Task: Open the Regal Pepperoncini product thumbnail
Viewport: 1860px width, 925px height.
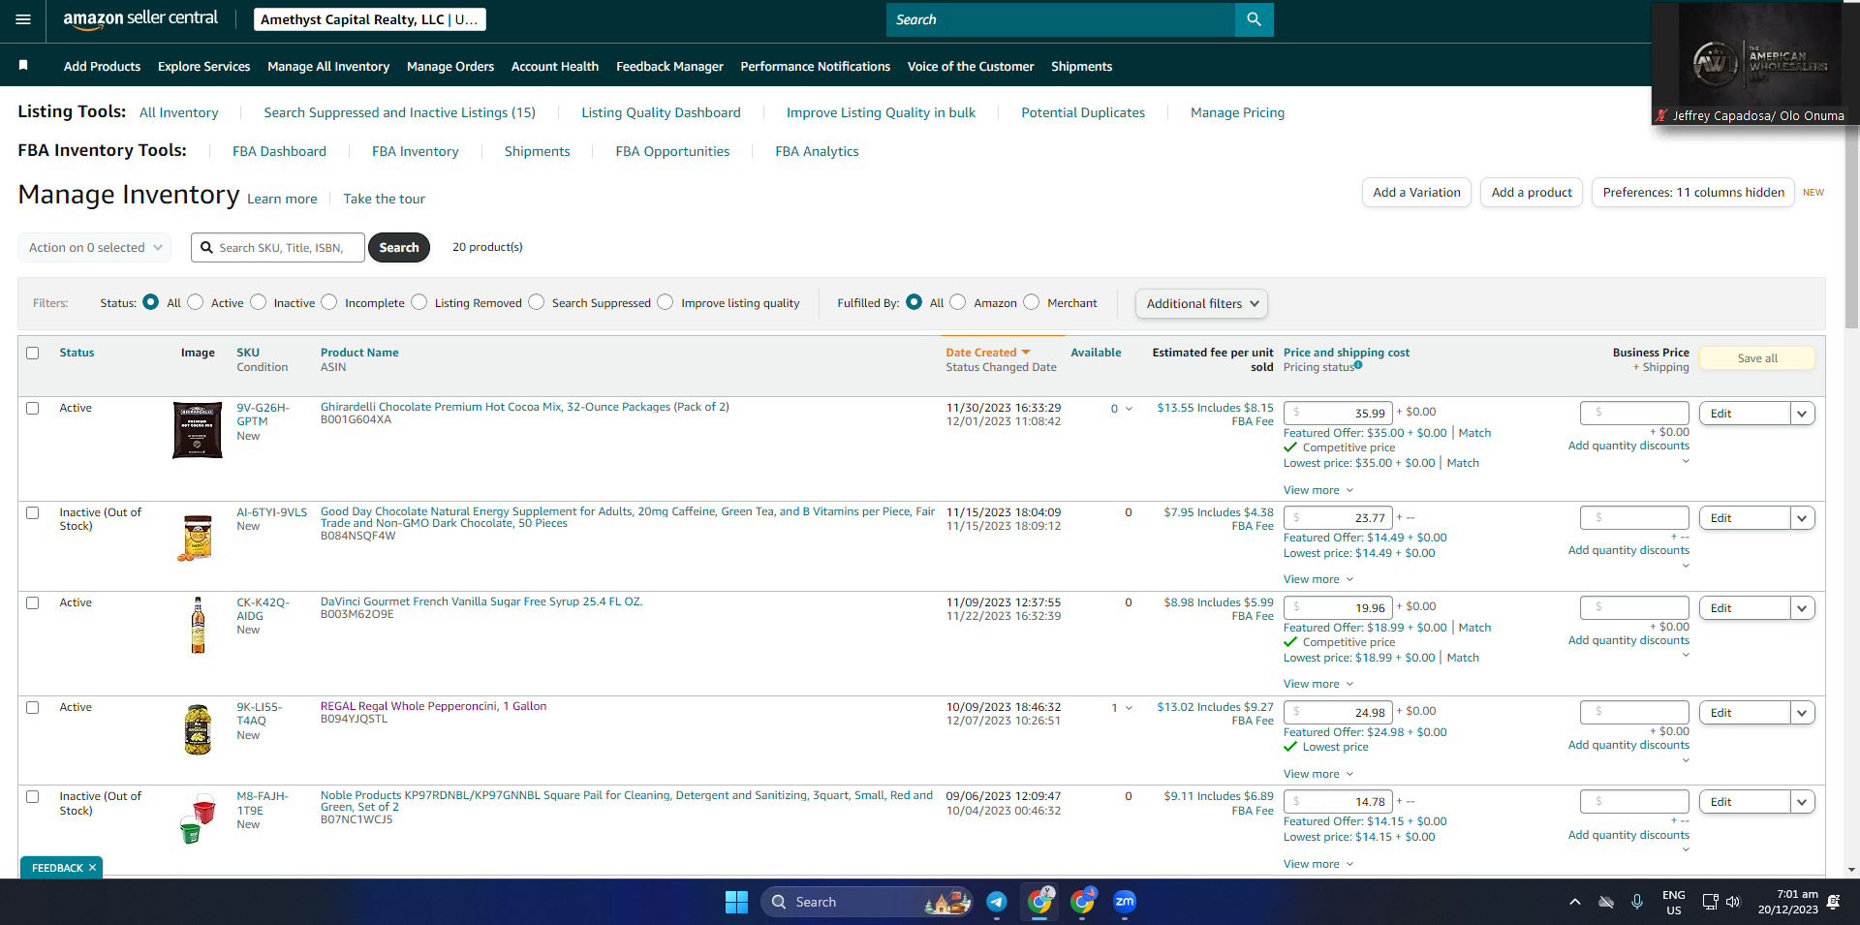Action: [198, 729]
